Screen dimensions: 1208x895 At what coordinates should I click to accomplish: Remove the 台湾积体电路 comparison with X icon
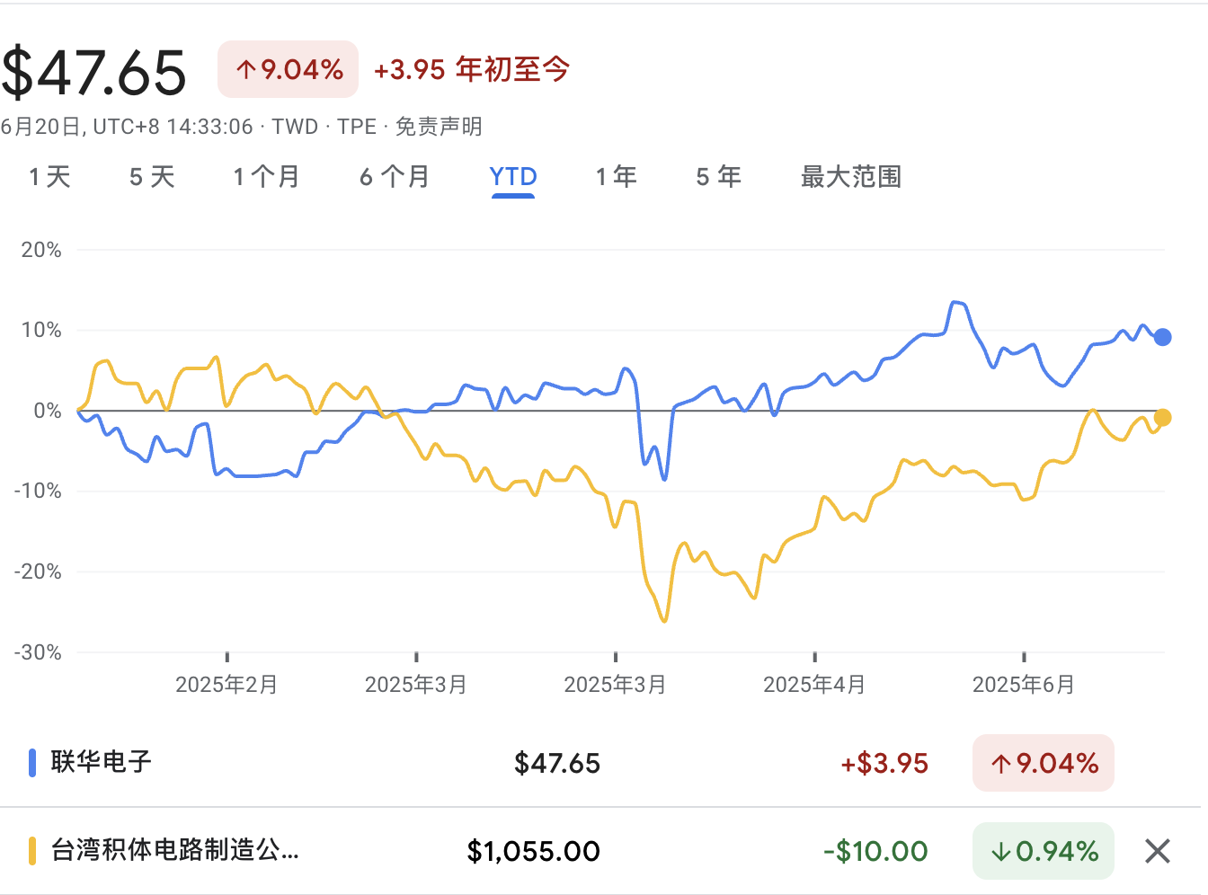(x=1158, y=851)
